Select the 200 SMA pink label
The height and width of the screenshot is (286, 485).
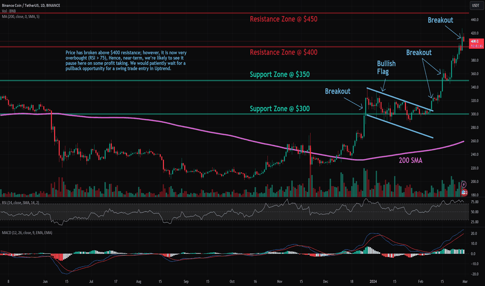tap(411, 161)
